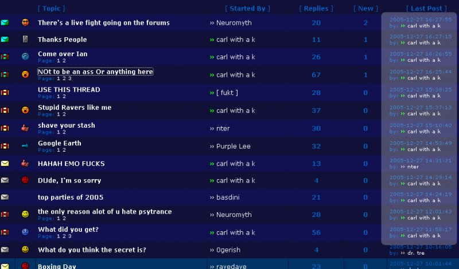The width and height of the screenshot is (459, 269).
Task: Click yellow smiley beside 'What do you think the secret is?'
Action: tap(25, 249)
